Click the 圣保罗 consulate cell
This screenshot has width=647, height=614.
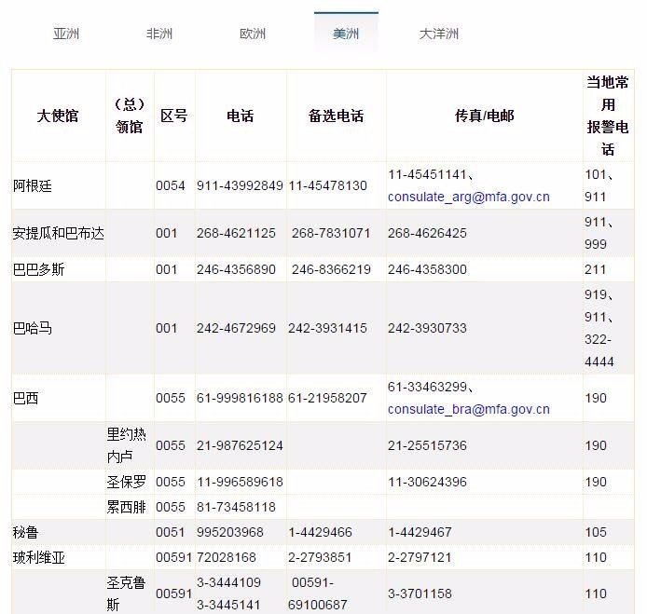point(127,482)
